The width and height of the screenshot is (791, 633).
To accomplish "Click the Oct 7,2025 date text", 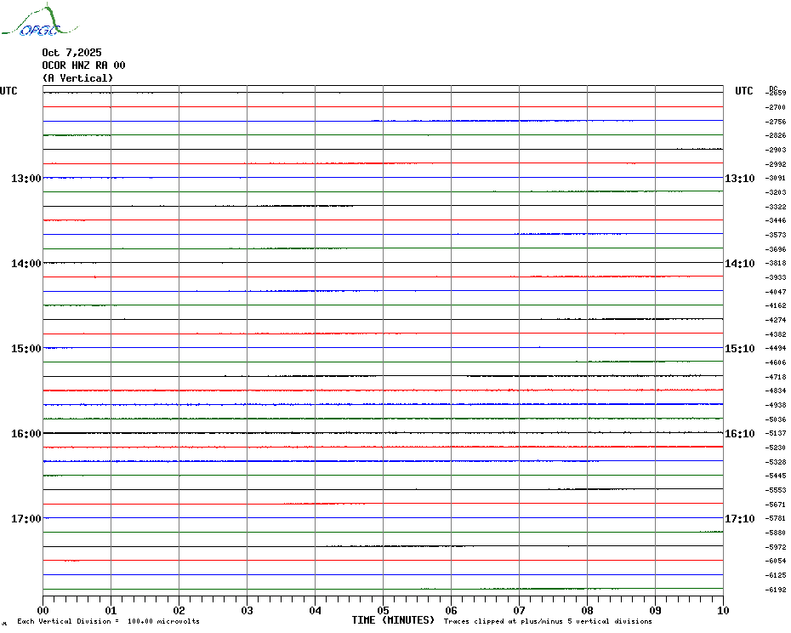I will pyautogui.click(x=71, y=53).
